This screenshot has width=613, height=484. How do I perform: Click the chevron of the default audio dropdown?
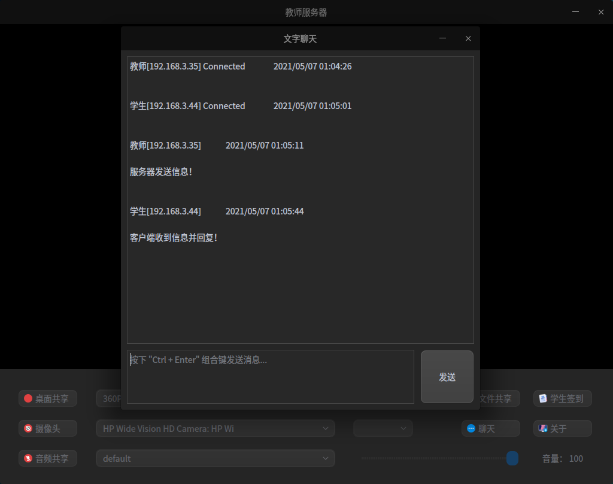coord(325,458)
